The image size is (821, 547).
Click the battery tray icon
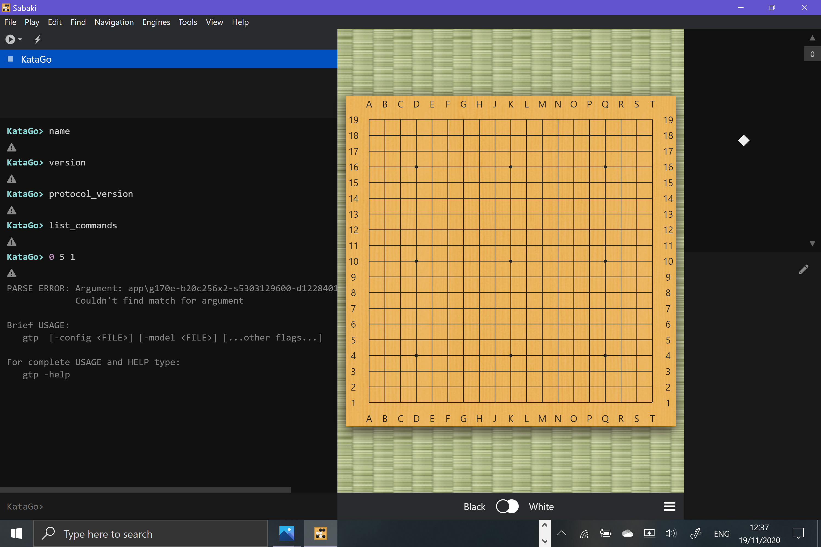pos(606,533)
